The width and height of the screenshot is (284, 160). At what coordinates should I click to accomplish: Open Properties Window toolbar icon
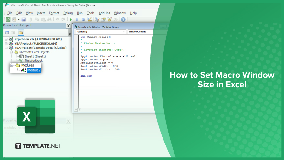[x=103, y=19]
